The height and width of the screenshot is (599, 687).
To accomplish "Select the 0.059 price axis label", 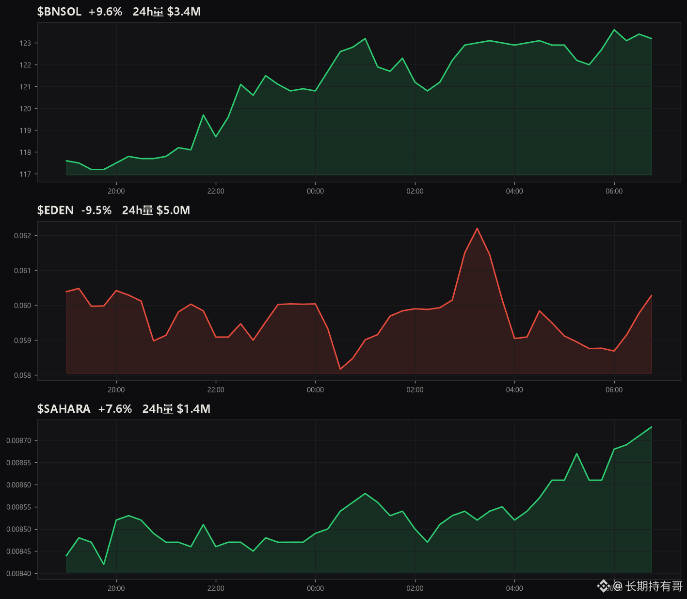I will pos(22,340).
